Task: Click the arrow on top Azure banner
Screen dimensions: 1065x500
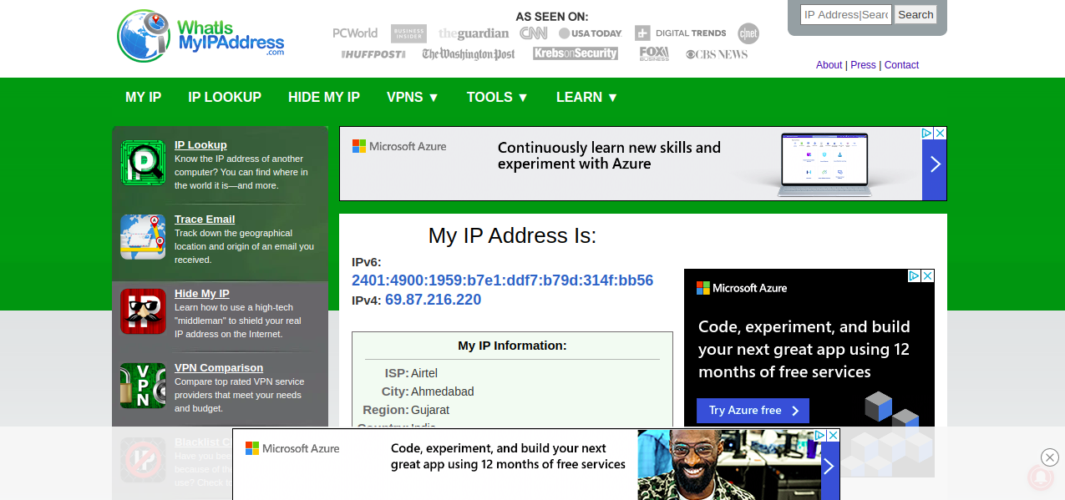Action: (x=935, y=164)
